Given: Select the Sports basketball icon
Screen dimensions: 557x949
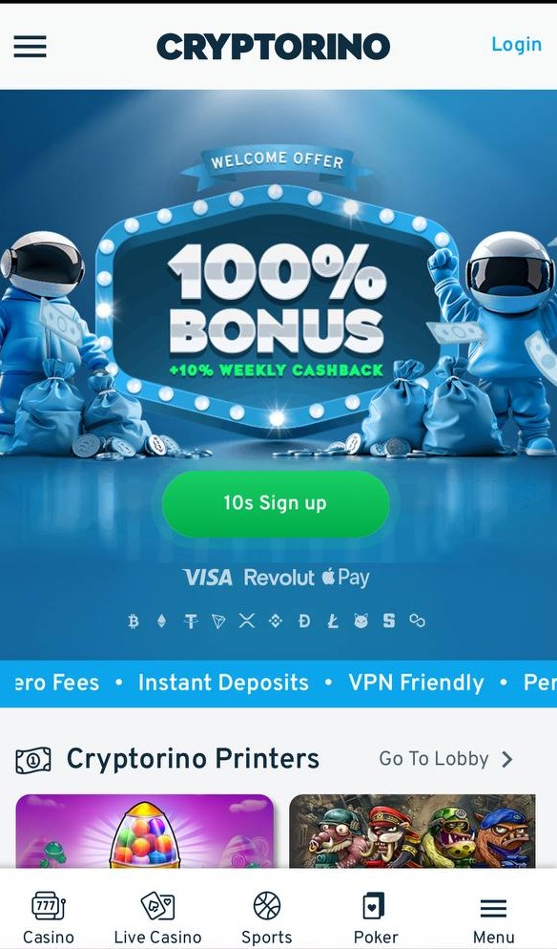Looking at the screenshot, I should pos(267,906).
